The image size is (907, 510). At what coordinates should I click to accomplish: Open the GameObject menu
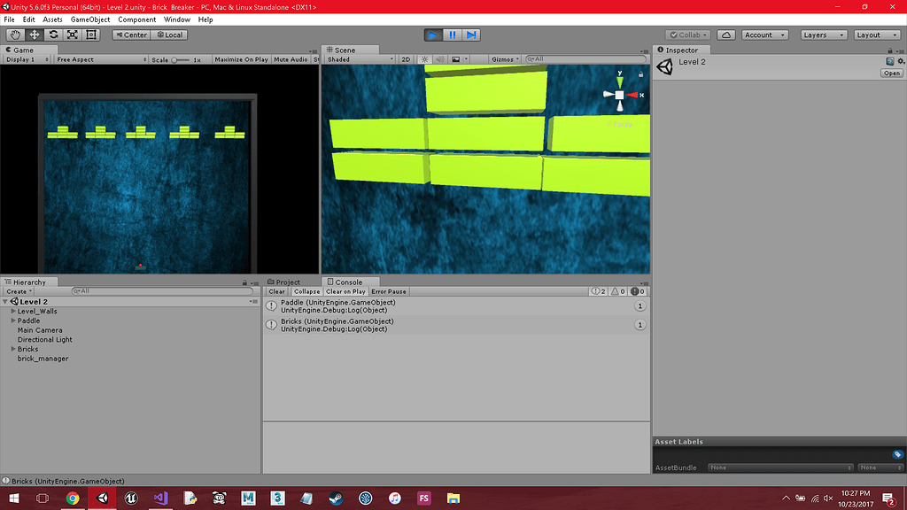(x=89, y=19)
